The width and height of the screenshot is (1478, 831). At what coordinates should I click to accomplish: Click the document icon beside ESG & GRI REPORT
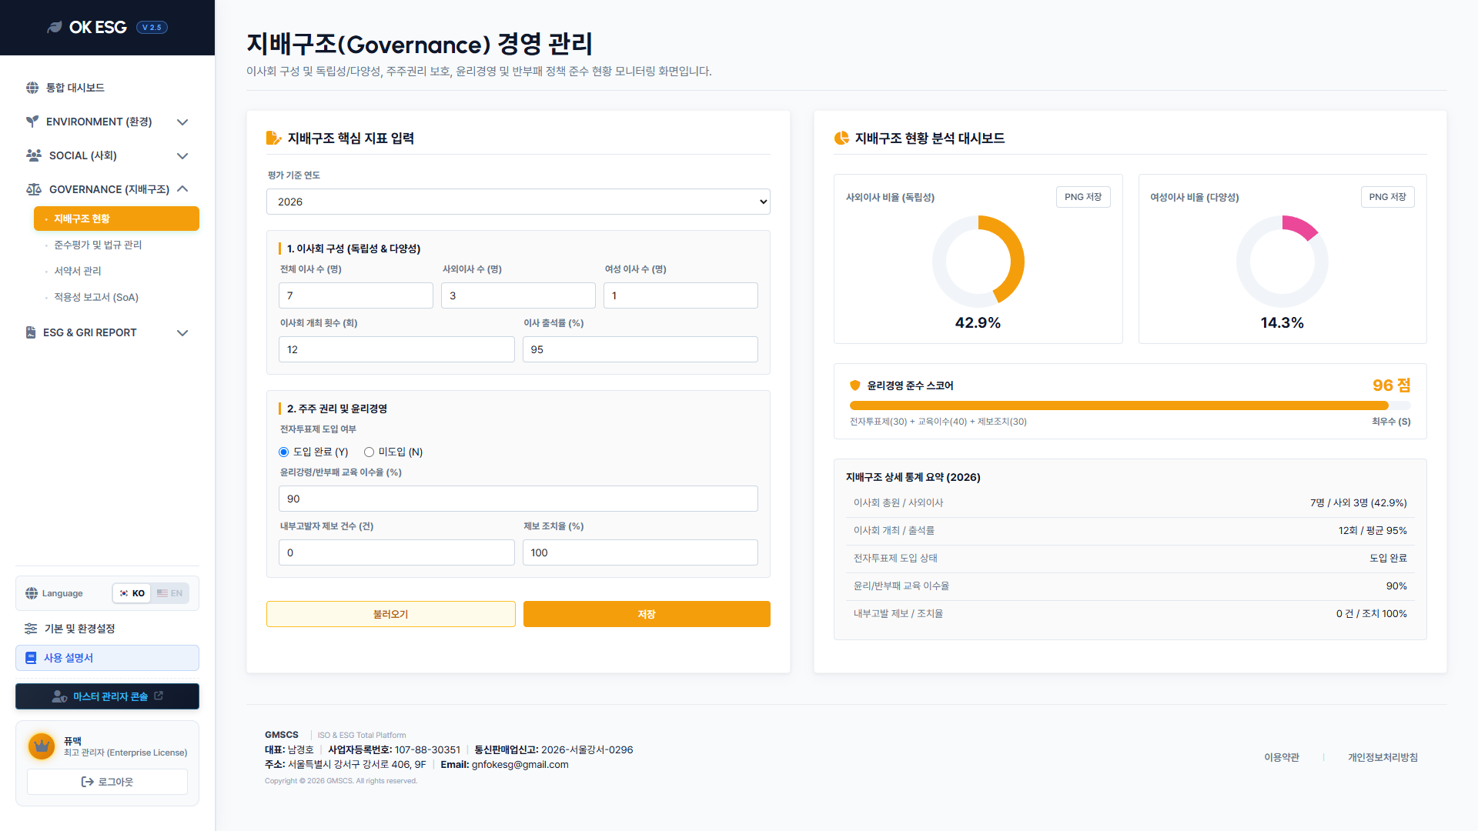tap(31, 332)
